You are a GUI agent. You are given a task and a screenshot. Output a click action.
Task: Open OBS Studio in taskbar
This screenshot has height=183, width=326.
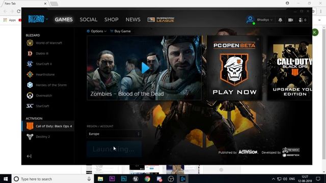tap(171, 179)
